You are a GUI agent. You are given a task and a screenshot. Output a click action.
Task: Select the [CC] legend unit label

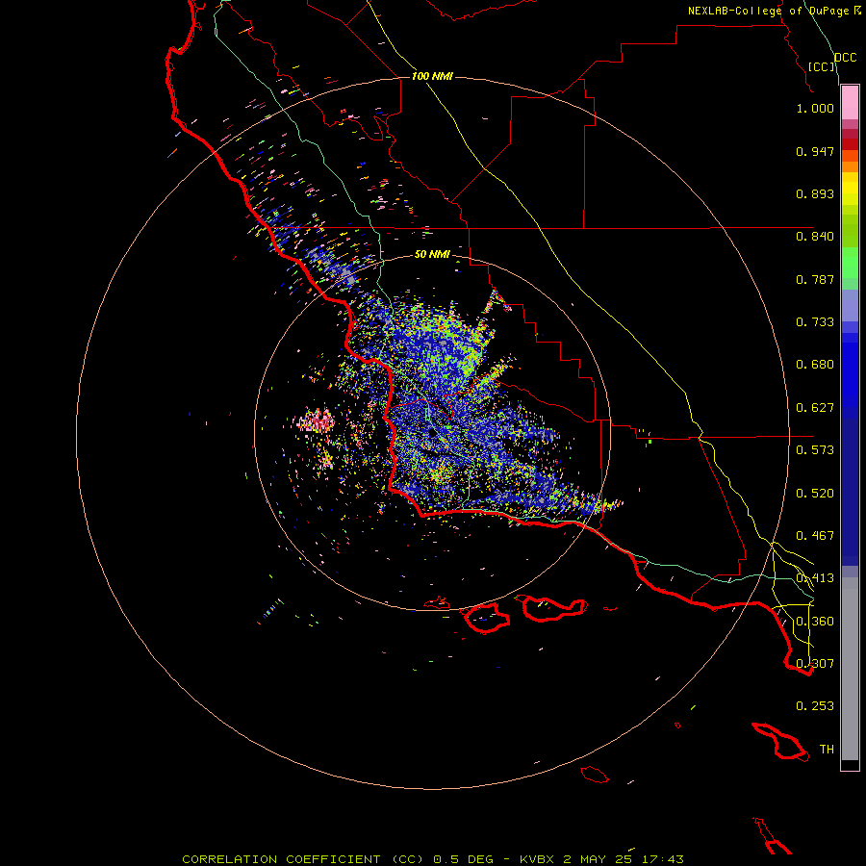tap(822, 66)
